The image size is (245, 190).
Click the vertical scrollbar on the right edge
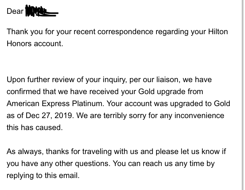[242, 90]
